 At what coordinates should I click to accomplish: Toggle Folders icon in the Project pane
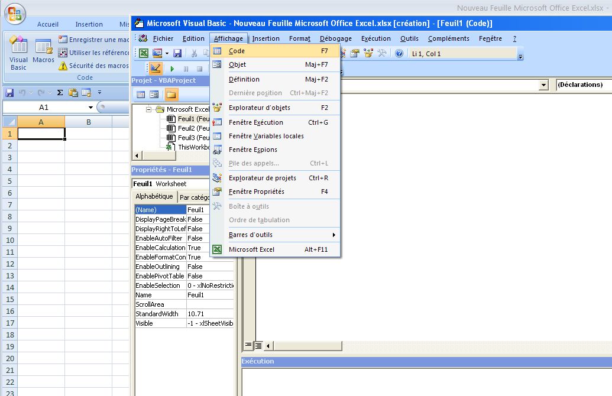[x=171, y=95]
